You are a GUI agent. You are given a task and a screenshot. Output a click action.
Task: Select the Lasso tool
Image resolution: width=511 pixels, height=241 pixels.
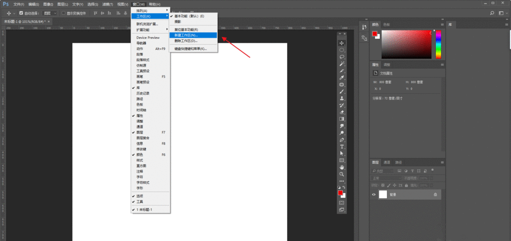[x=342, y=57]
